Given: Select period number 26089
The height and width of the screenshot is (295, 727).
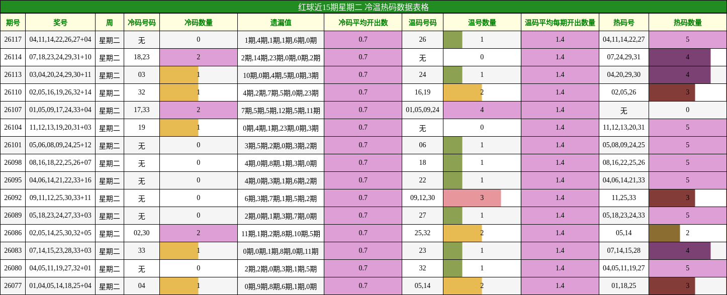Looking at the screenshot, I should coord(13,216).
